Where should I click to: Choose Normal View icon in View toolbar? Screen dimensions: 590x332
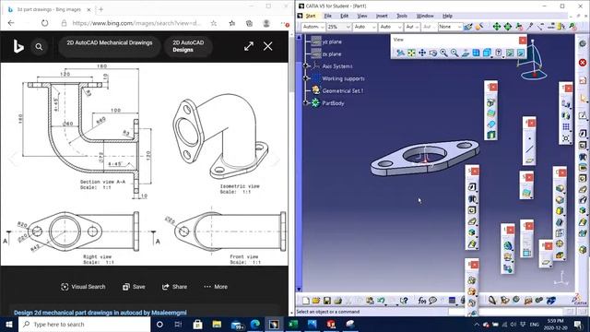466,53
